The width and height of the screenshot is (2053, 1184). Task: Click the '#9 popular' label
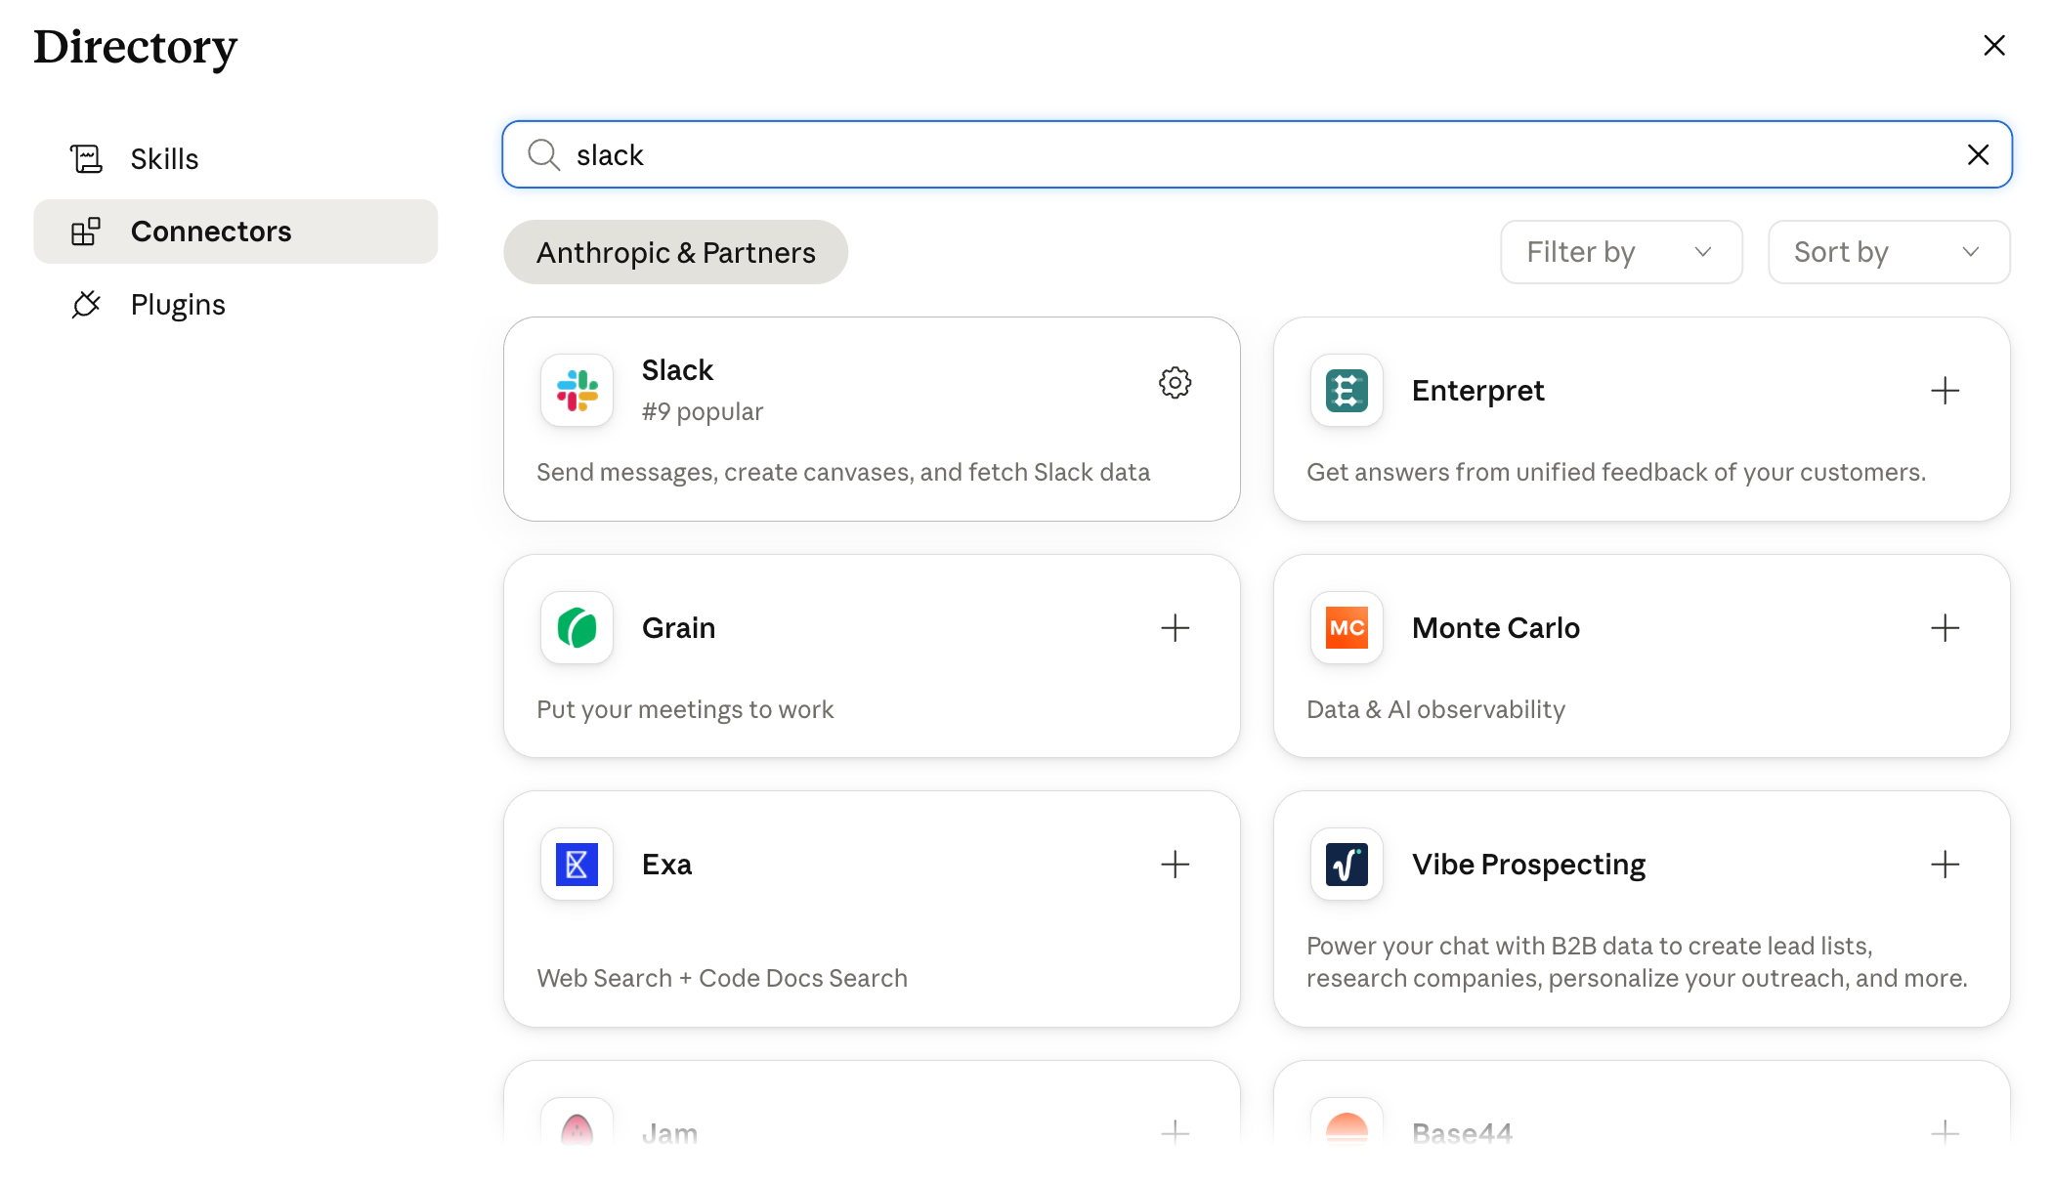tap(702, 411)
